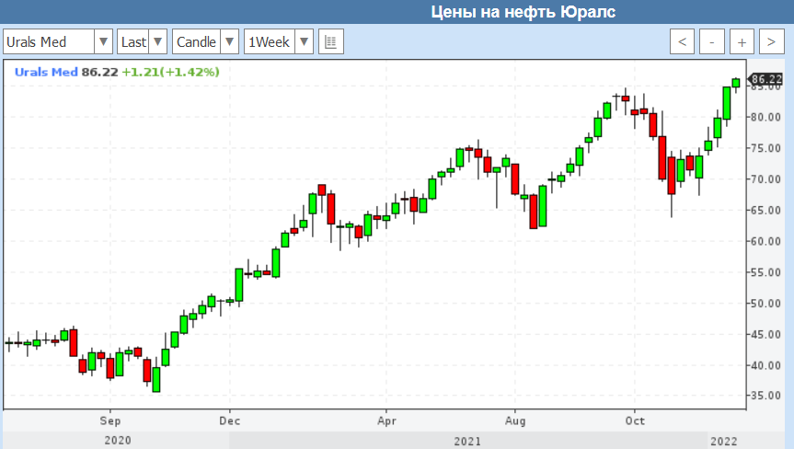The image size is (794, 449).
Task: Click the Oct label on time axis
Action: point(635,420)
